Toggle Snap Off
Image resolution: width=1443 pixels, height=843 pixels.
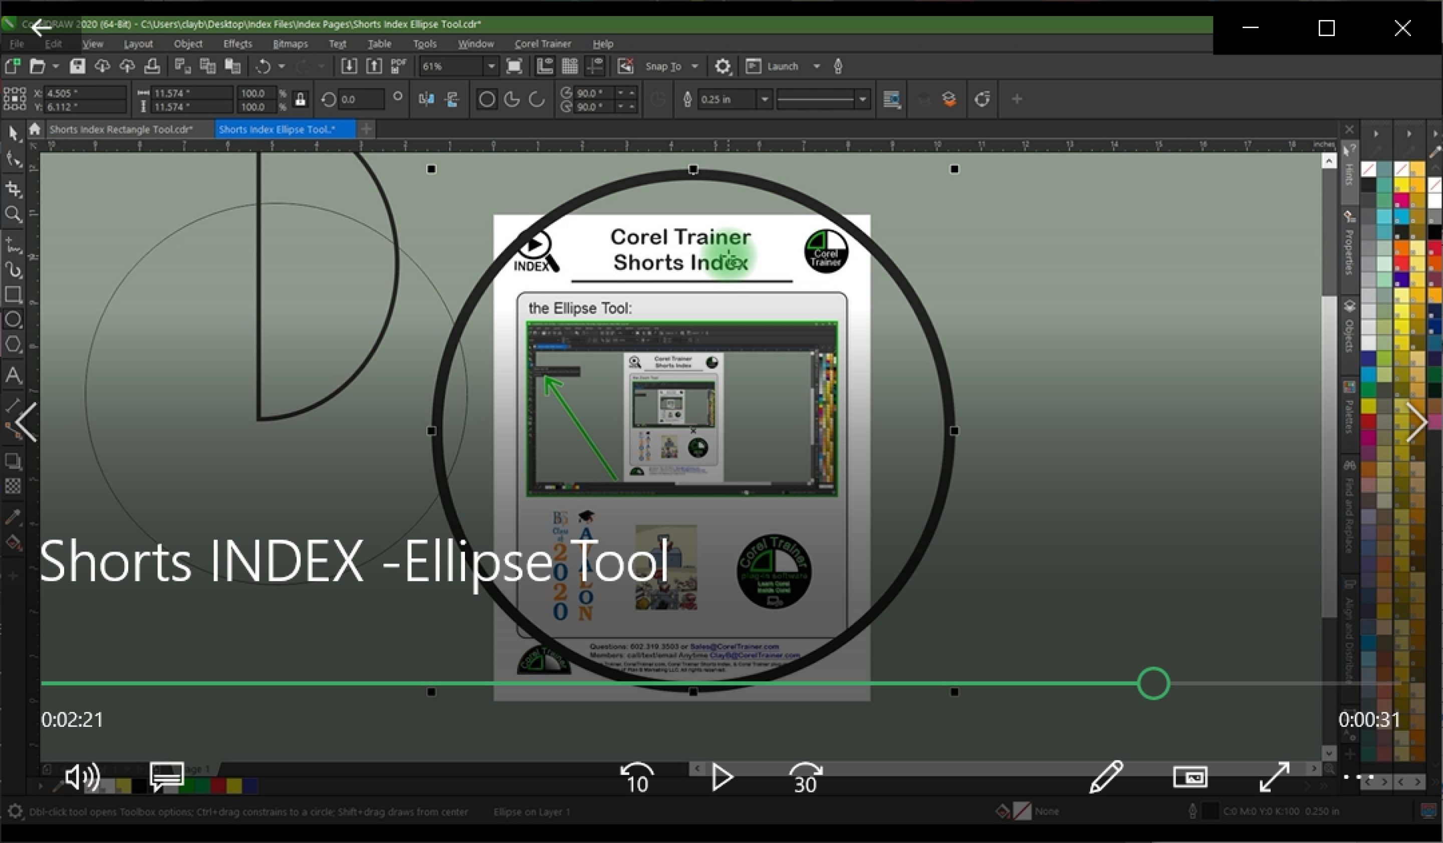625,67
